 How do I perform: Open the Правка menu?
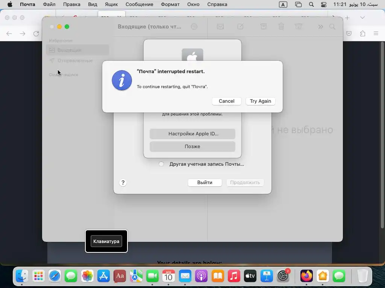coord(72,4)
